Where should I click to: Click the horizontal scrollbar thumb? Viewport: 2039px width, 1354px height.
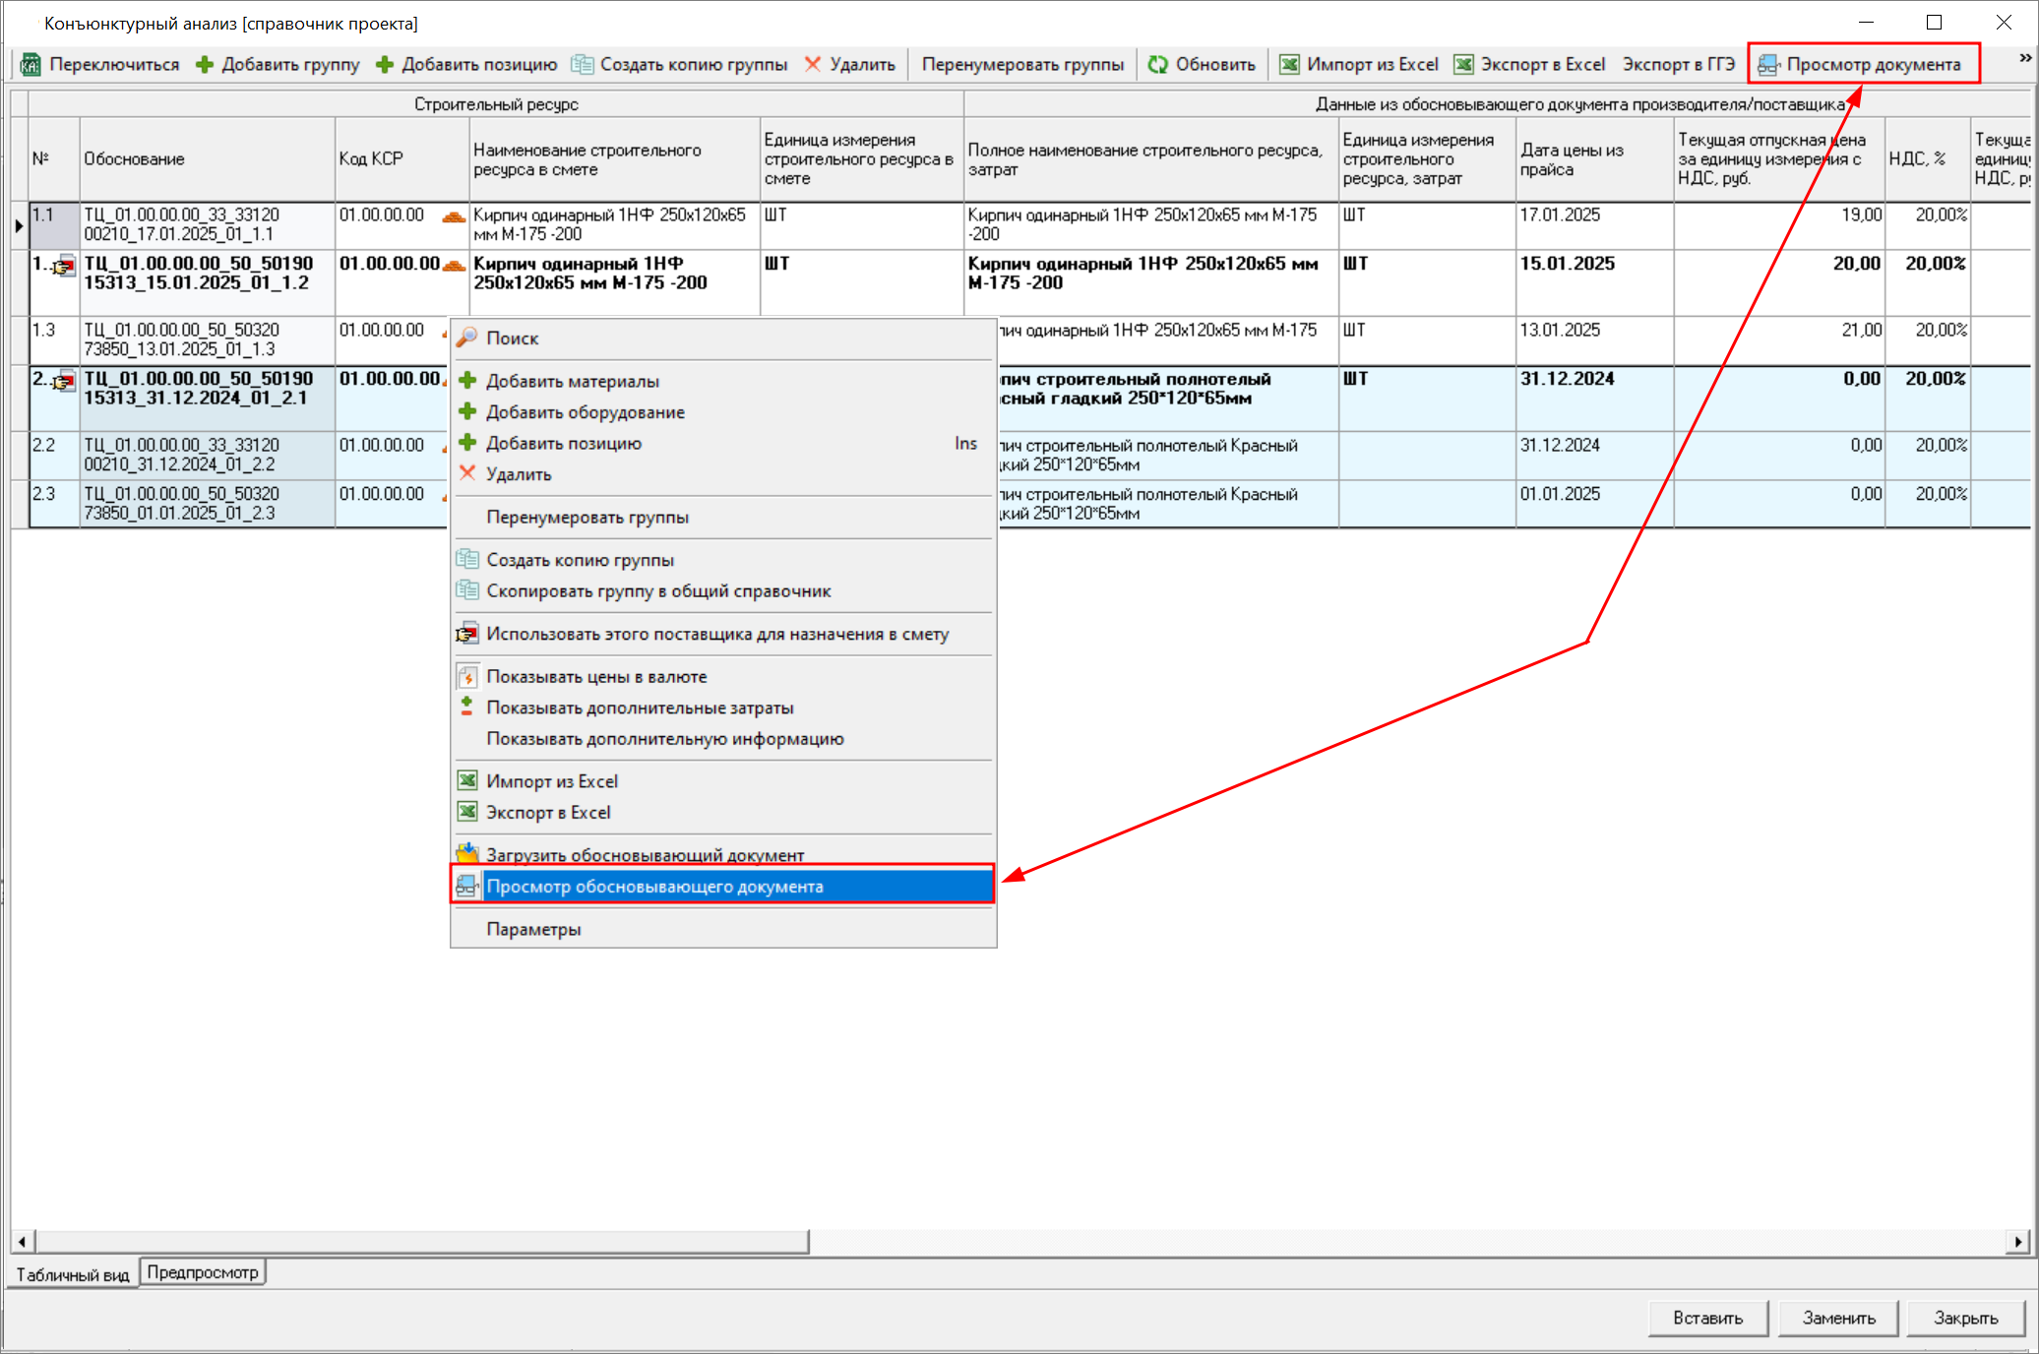tap(421, 1242)
